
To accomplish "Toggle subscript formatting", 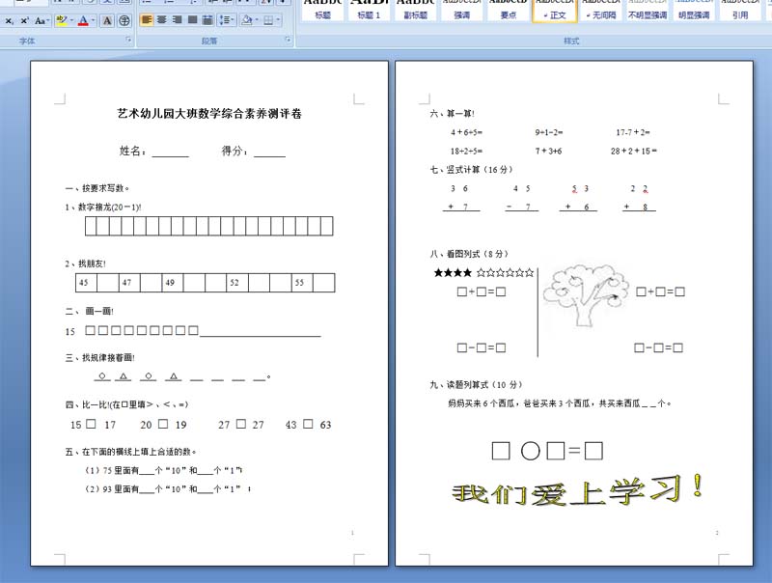I will pyautogui.click(x=9, y=20).
